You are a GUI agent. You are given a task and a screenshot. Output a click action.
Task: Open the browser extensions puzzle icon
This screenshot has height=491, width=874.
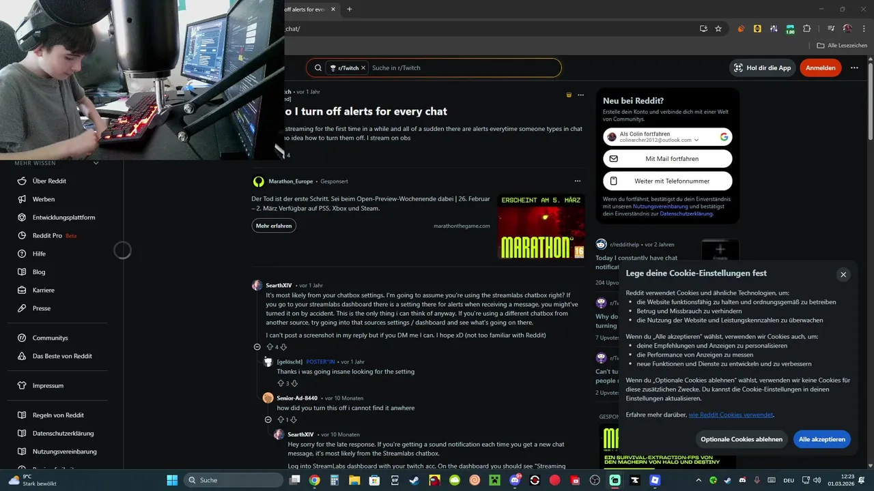click(807, 29)
